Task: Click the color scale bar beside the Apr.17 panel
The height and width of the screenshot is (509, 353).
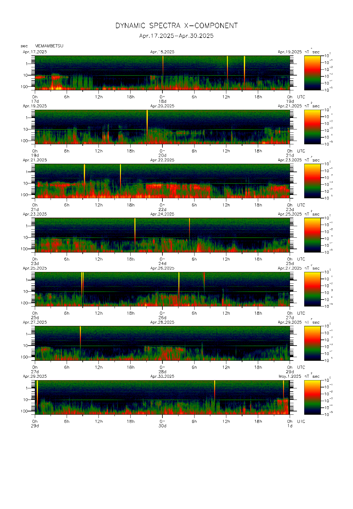Action: click(x=312, y=73)
